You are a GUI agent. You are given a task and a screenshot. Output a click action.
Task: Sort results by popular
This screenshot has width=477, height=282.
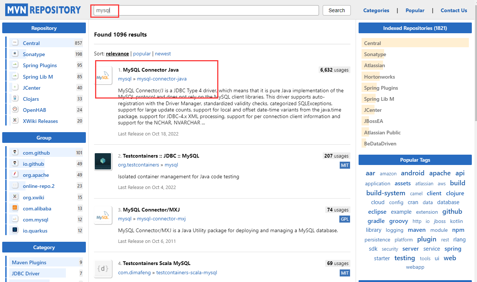(x=142, y=54)
